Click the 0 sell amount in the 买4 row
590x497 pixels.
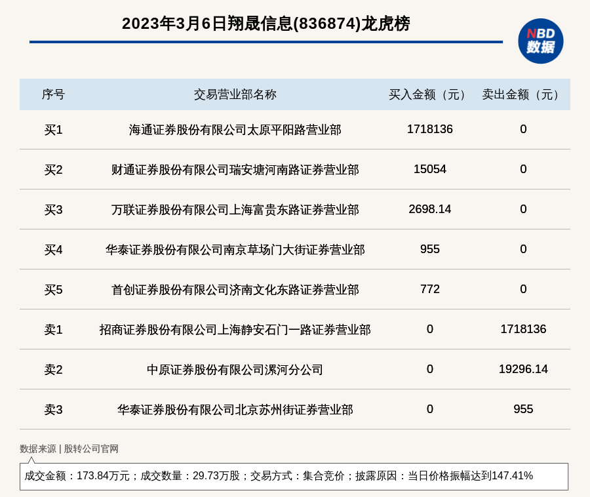click(523, 249)
